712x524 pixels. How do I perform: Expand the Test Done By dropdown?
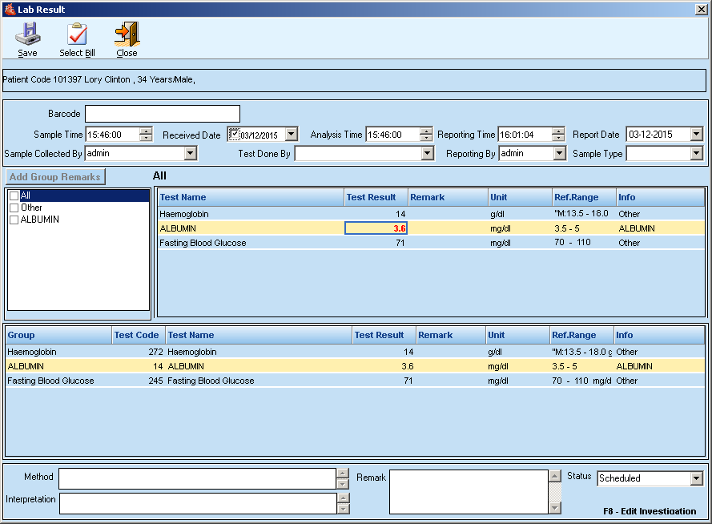coord(427,153)
